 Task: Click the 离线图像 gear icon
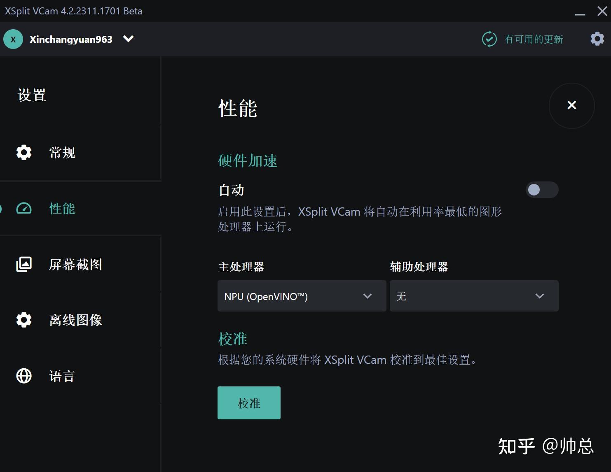(x=24, y=320)
